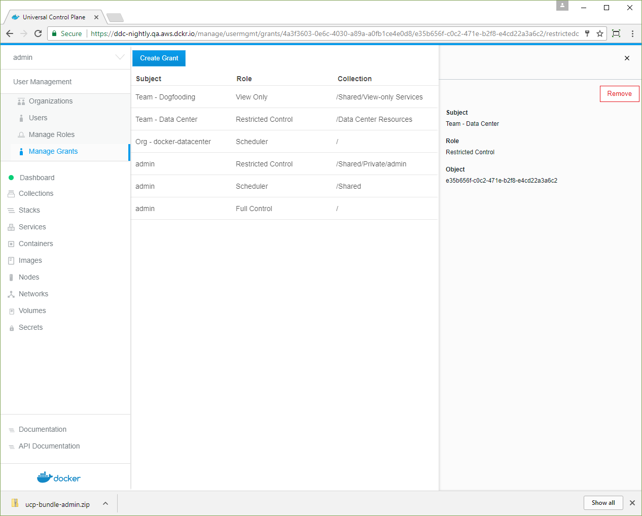Image resolution: width=642 pixels, height=516 pixels.
Task: Click the Collections icon in sidebar
Action: (11, 194)
